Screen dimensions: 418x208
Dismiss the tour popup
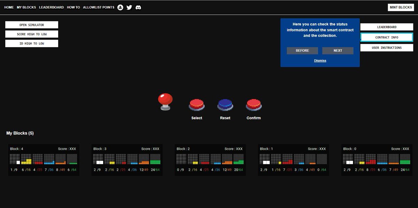pos(320,61)
